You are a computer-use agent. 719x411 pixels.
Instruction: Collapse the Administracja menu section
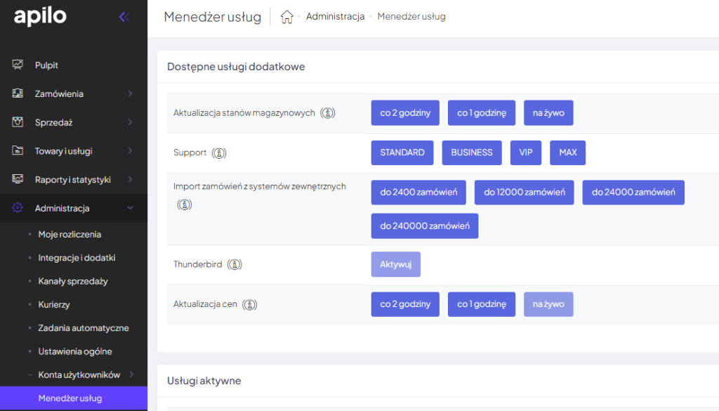point(131,209)
